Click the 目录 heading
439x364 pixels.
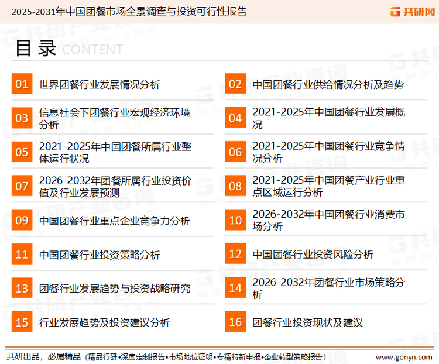(x=36, y=48)
